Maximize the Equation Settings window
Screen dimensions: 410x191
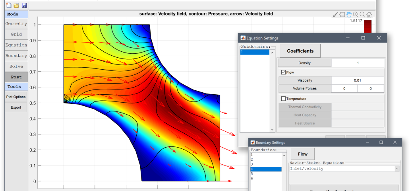coord(363,38)
